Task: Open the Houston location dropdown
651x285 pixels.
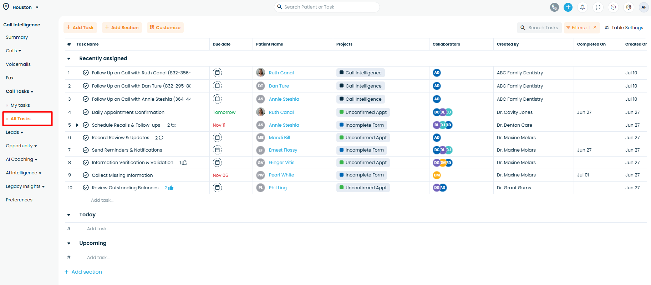Action: click(25, 7)
